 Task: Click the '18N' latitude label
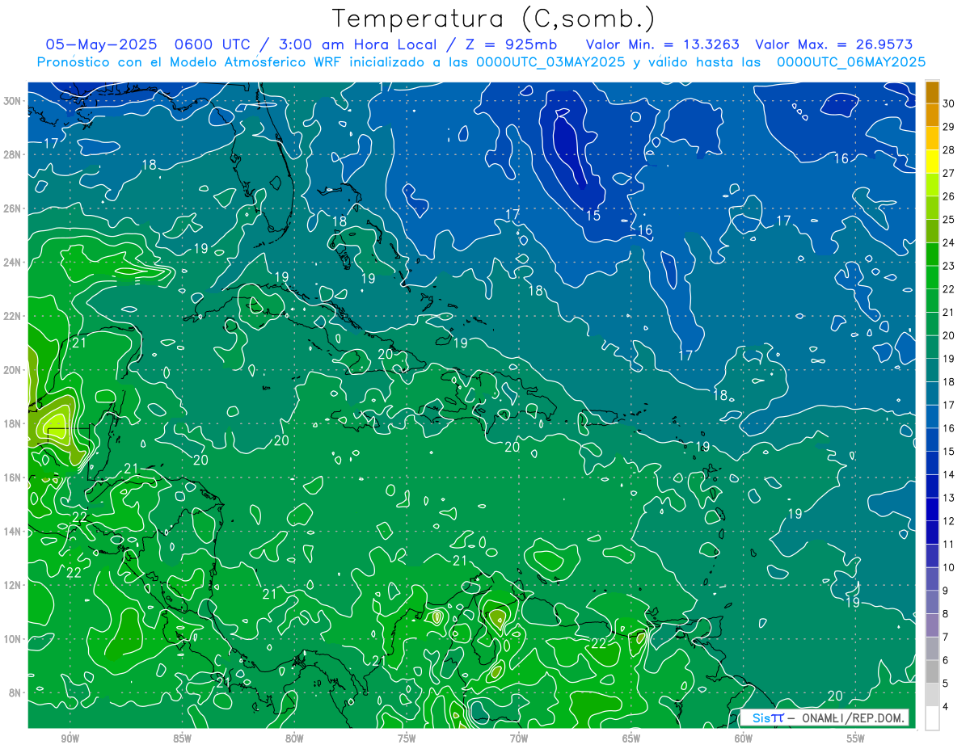coord(12,423)
